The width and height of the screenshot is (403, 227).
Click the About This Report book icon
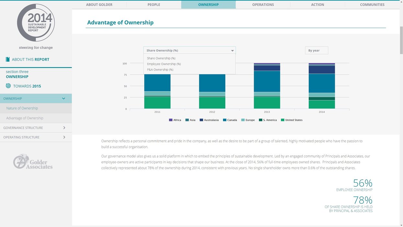pos(8,59)
